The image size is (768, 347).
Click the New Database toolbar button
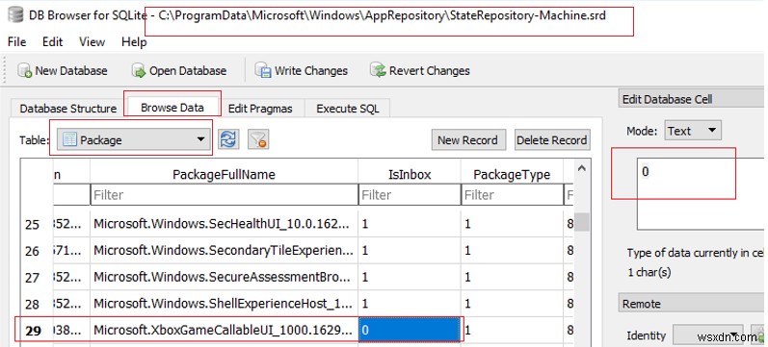pyautogui.click(x=63, y=71)
